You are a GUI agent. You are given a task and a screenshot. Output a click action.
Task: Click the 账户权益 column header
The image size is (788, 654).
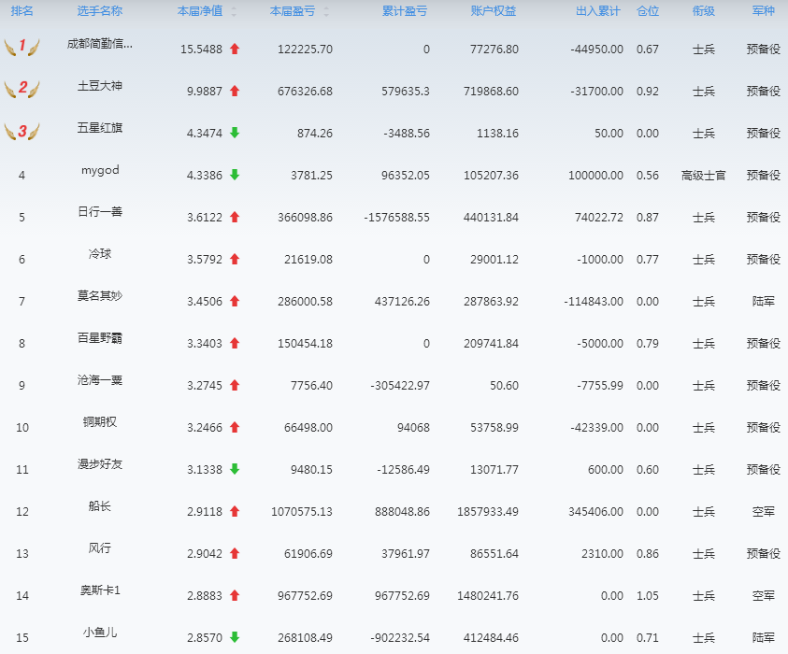(x=494, y=11)
